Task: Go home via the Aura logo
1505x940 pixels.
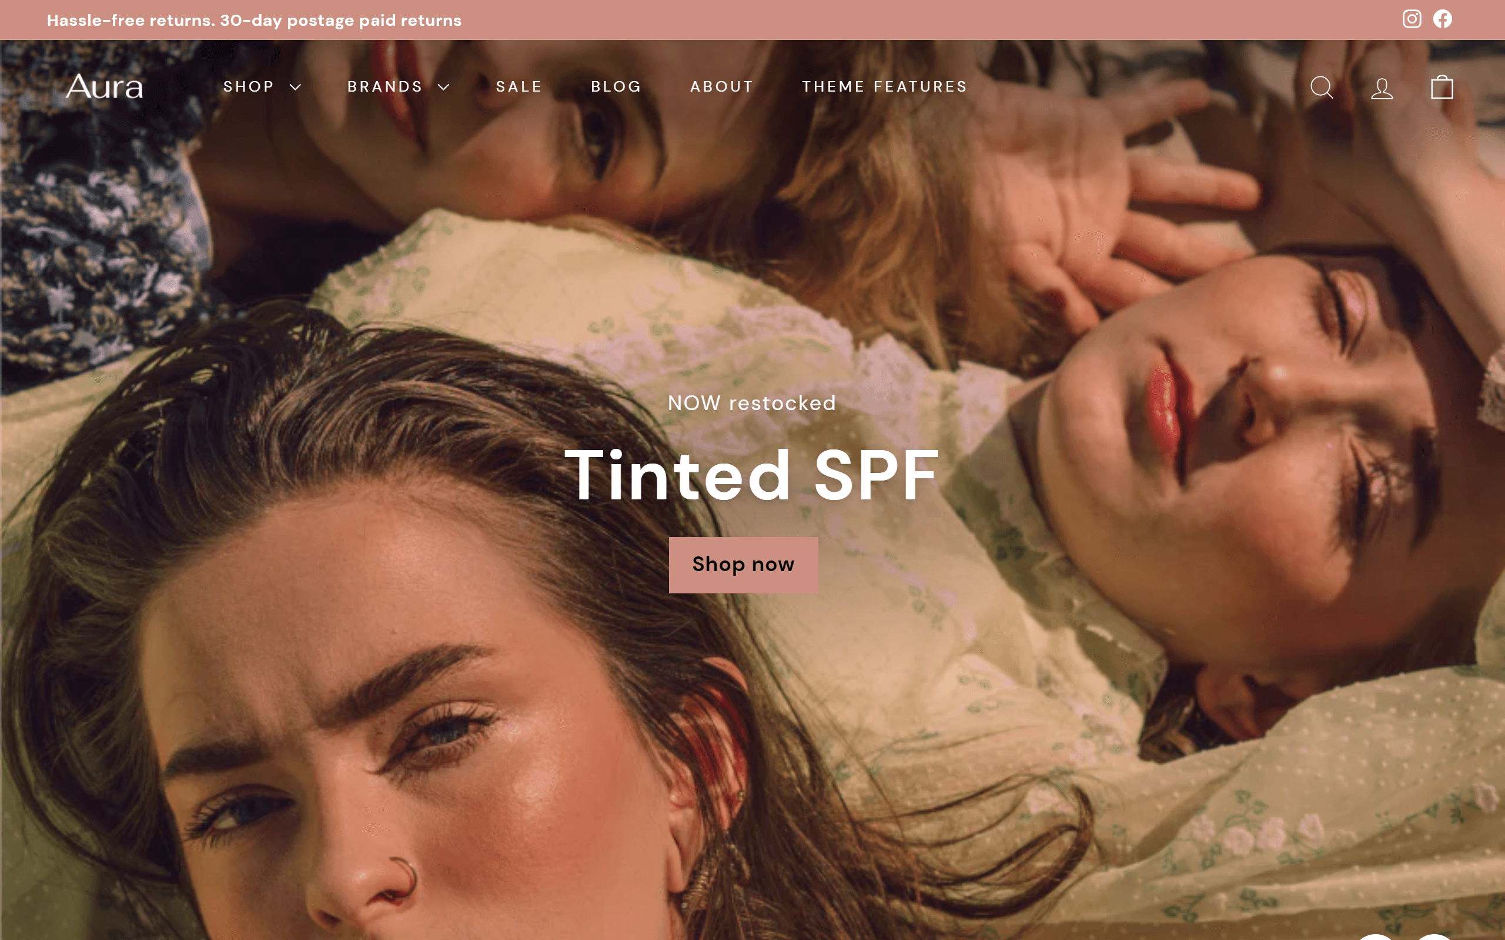Action: [x=105, y=86]
